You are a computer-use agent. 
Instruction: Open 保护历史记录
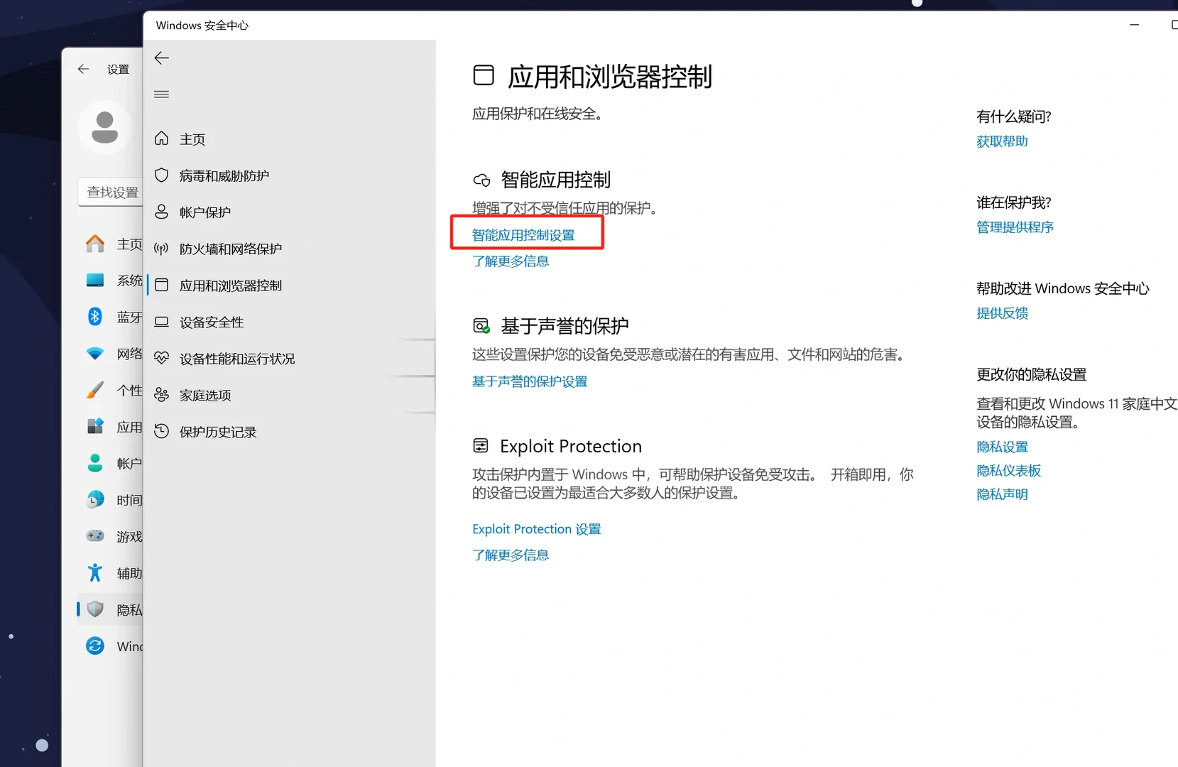[x=217, y=431]
